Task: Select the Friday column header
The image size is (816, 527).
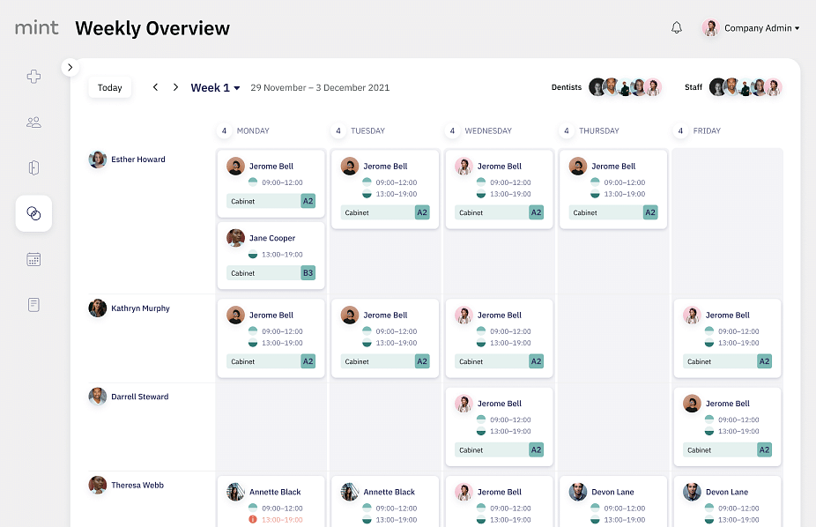Action: click(x=707, y=130)
